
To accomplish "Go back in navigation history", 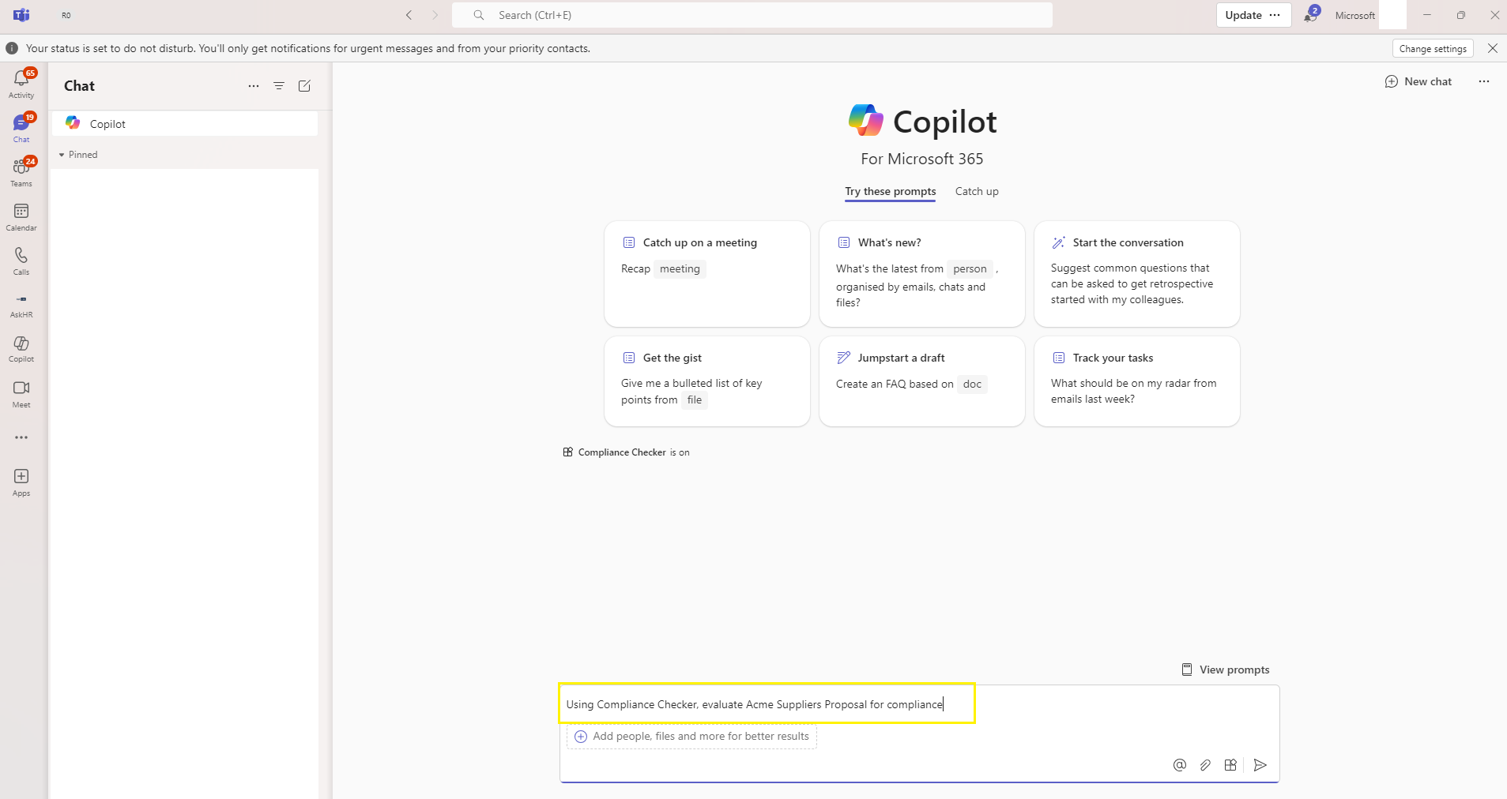I will (409, 15).
